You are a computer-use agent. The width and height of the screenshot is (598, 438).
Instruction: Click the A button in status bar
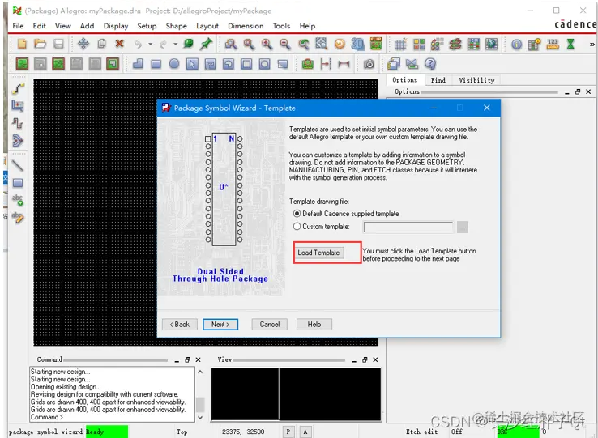tap(305, 432)
